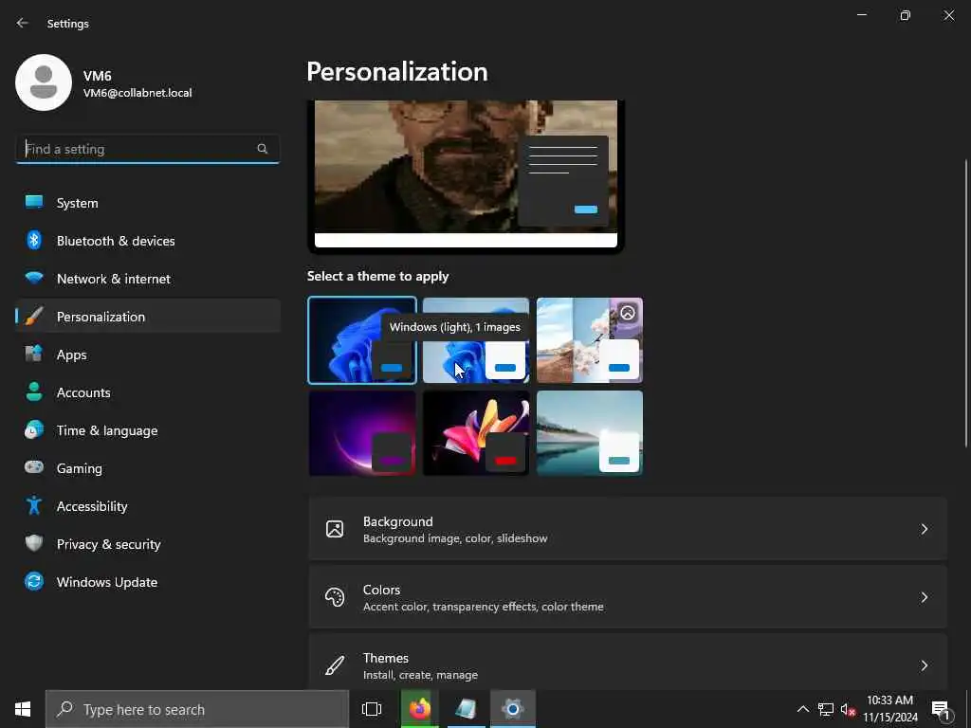Click the Background picture icon

coord(335,529)
